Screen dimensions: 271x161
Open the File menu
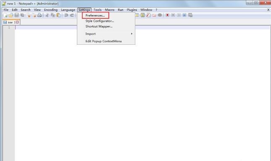[6, 10]
